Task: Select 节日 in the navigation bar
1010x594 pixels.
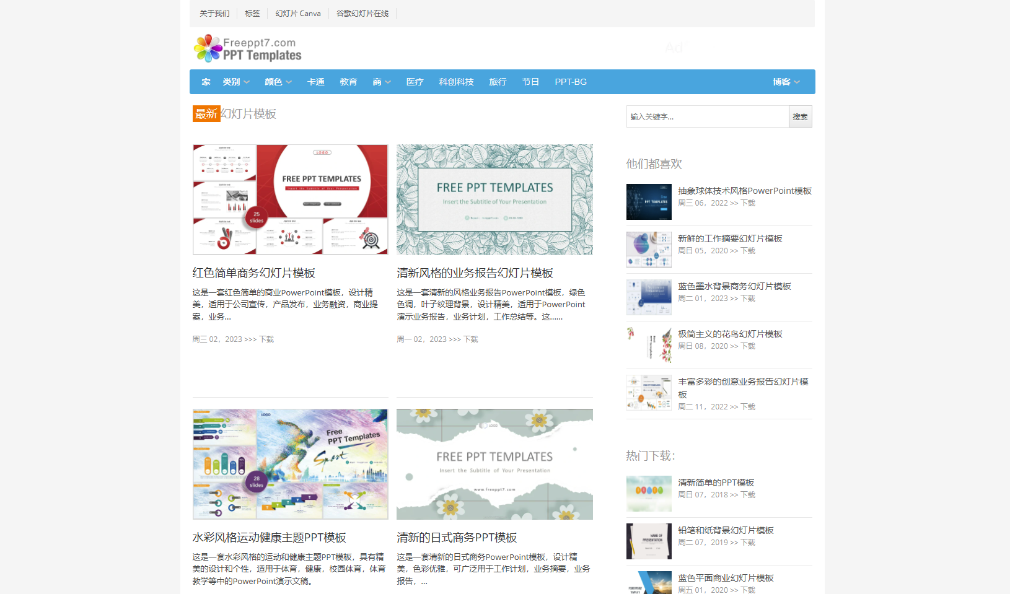Action: (x=530, y=81)
